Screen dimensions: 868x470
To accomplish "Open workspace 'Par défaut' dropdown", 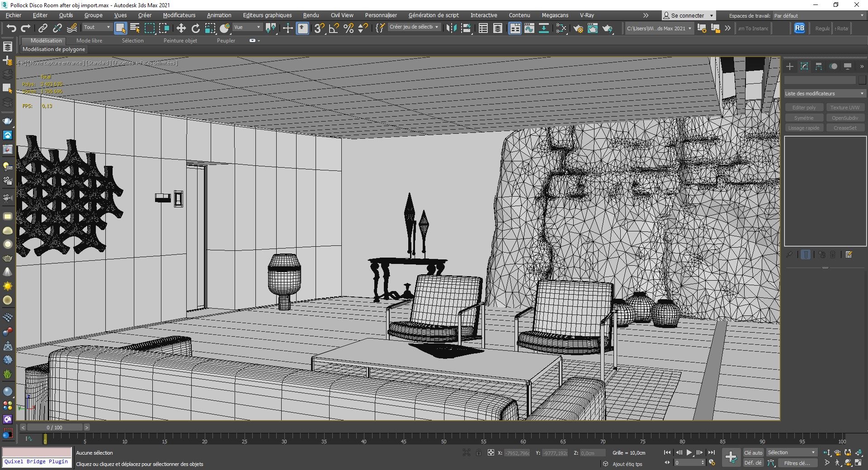I will [x=819, y=15].
